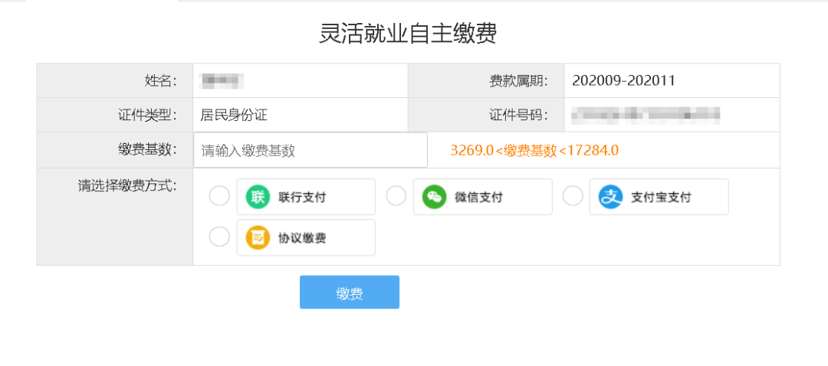Click the WeChat Pay logo icon
This screenshot has width=828, height=366.
[x=434, y=197]
